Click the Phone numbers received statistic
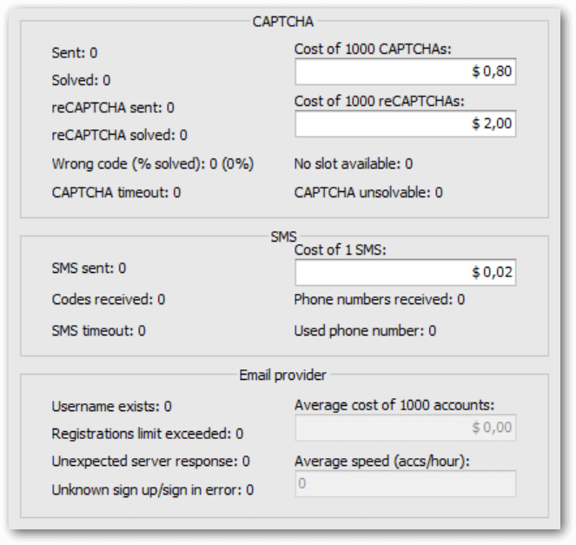The width and height of the screenshot is (576, 545). 380,300
